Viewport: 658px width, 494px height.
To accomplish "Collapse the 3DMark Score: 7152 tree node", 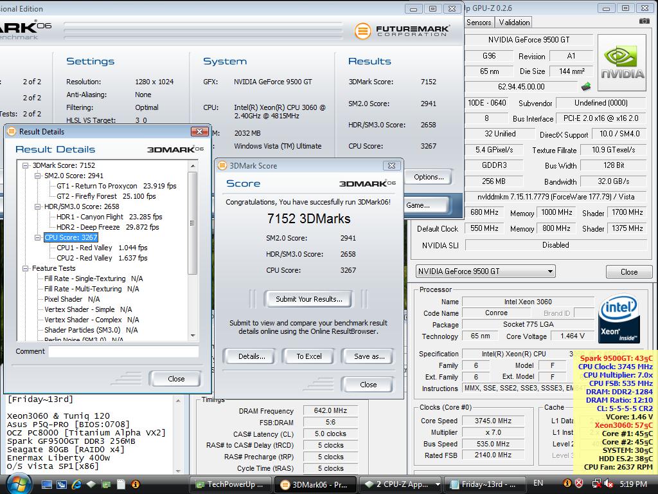I will [26, 165].
